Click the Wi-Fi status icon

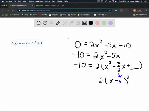113,1
